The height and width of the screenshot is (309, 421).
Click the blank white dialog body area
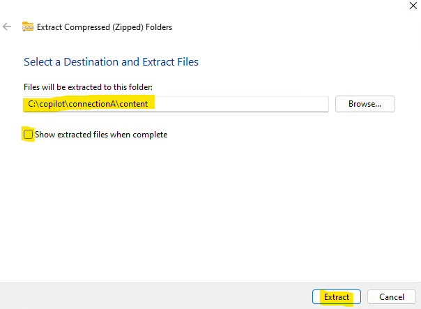pyautogui.click(x=209, y=209)
